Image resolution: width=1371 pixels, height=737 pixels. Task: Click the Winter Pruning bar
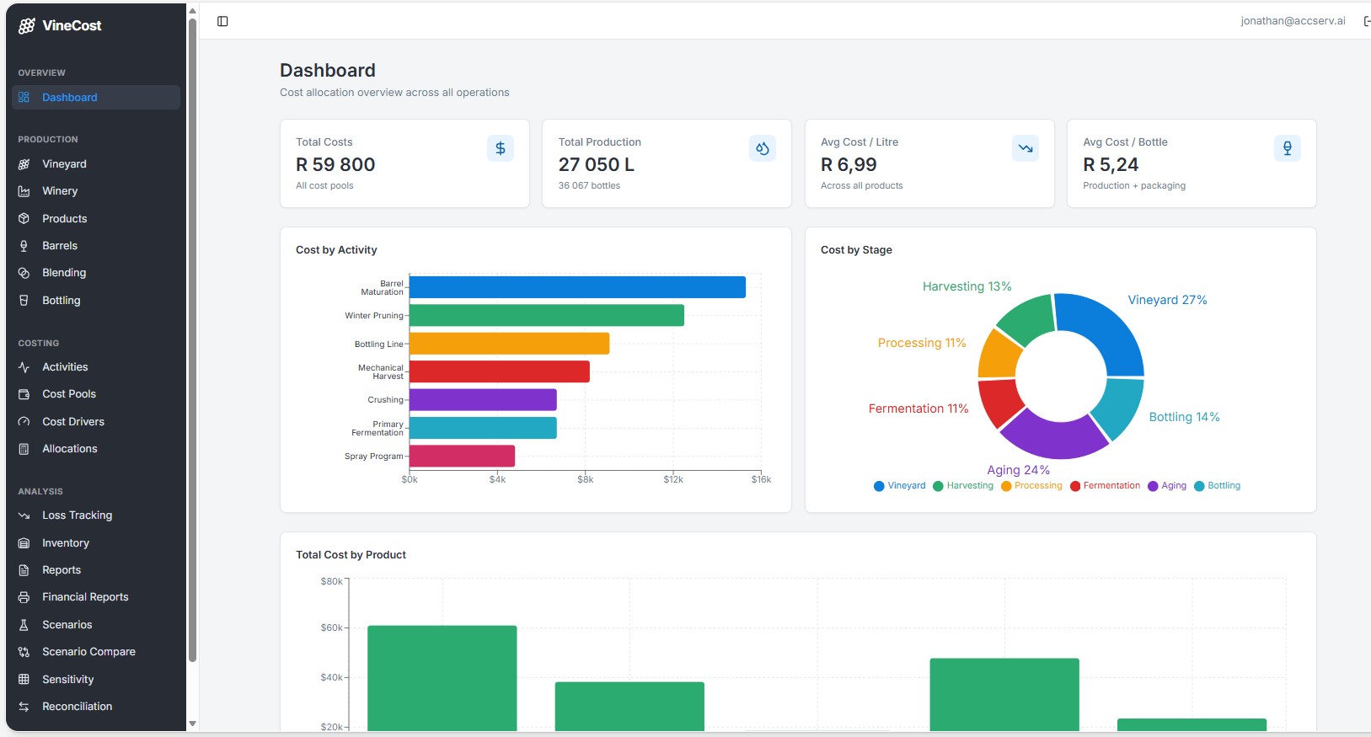click(547, 316)
